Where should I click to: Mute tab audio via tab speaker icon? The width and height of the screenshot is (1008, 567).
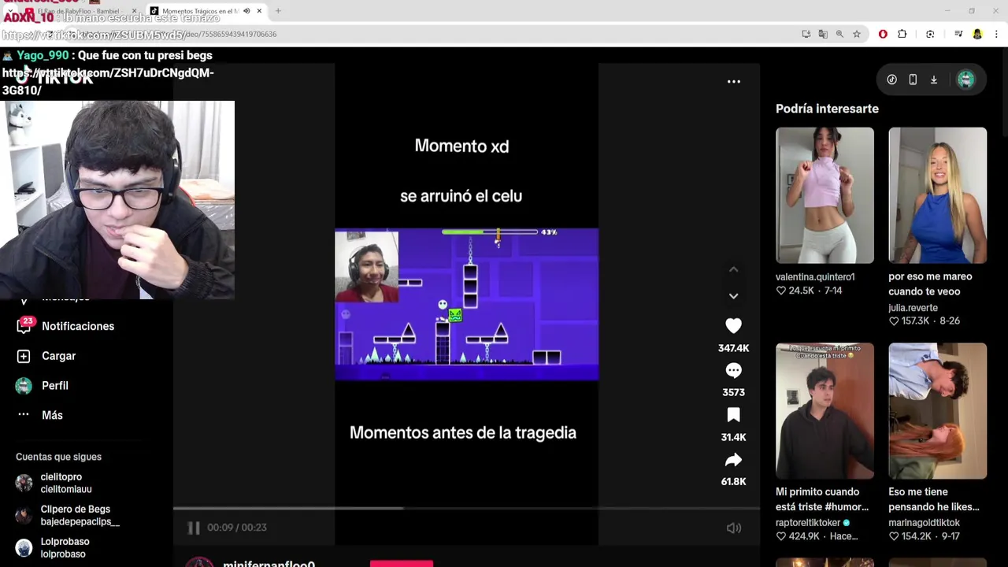pos(246,11)
